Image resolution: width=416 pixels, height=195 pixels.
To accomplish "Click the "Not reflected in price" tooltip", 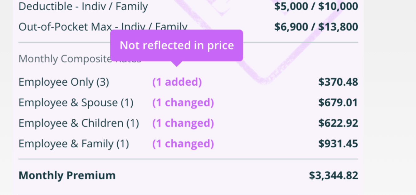I will (177, 45).
